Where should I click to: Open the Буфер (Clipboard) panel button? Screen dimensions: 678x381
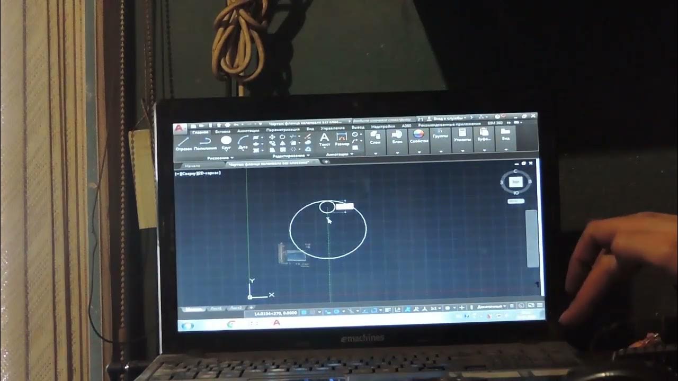click(484, 134)
